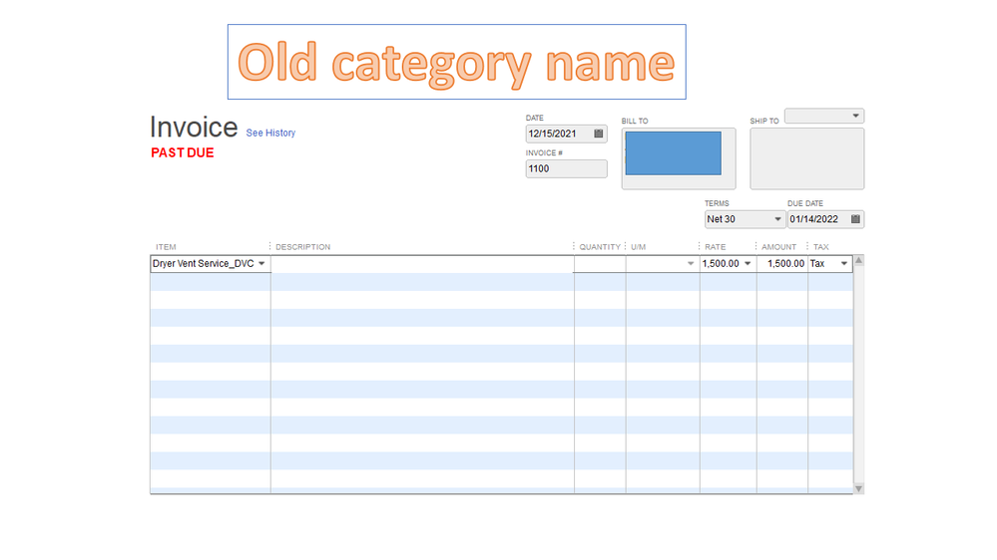
Task: Click the scrollbar up arrow of the line items
Action: point(859,260)
